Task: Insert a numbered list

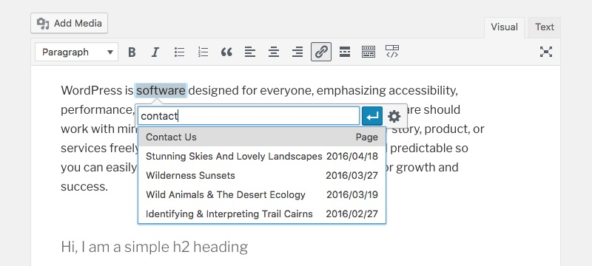Action: (x=203, y=52)
